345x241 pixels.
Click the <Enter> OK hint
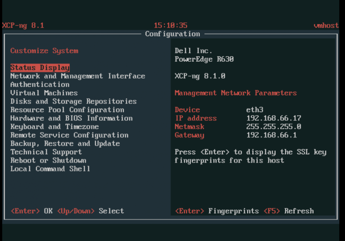[32, 211]
